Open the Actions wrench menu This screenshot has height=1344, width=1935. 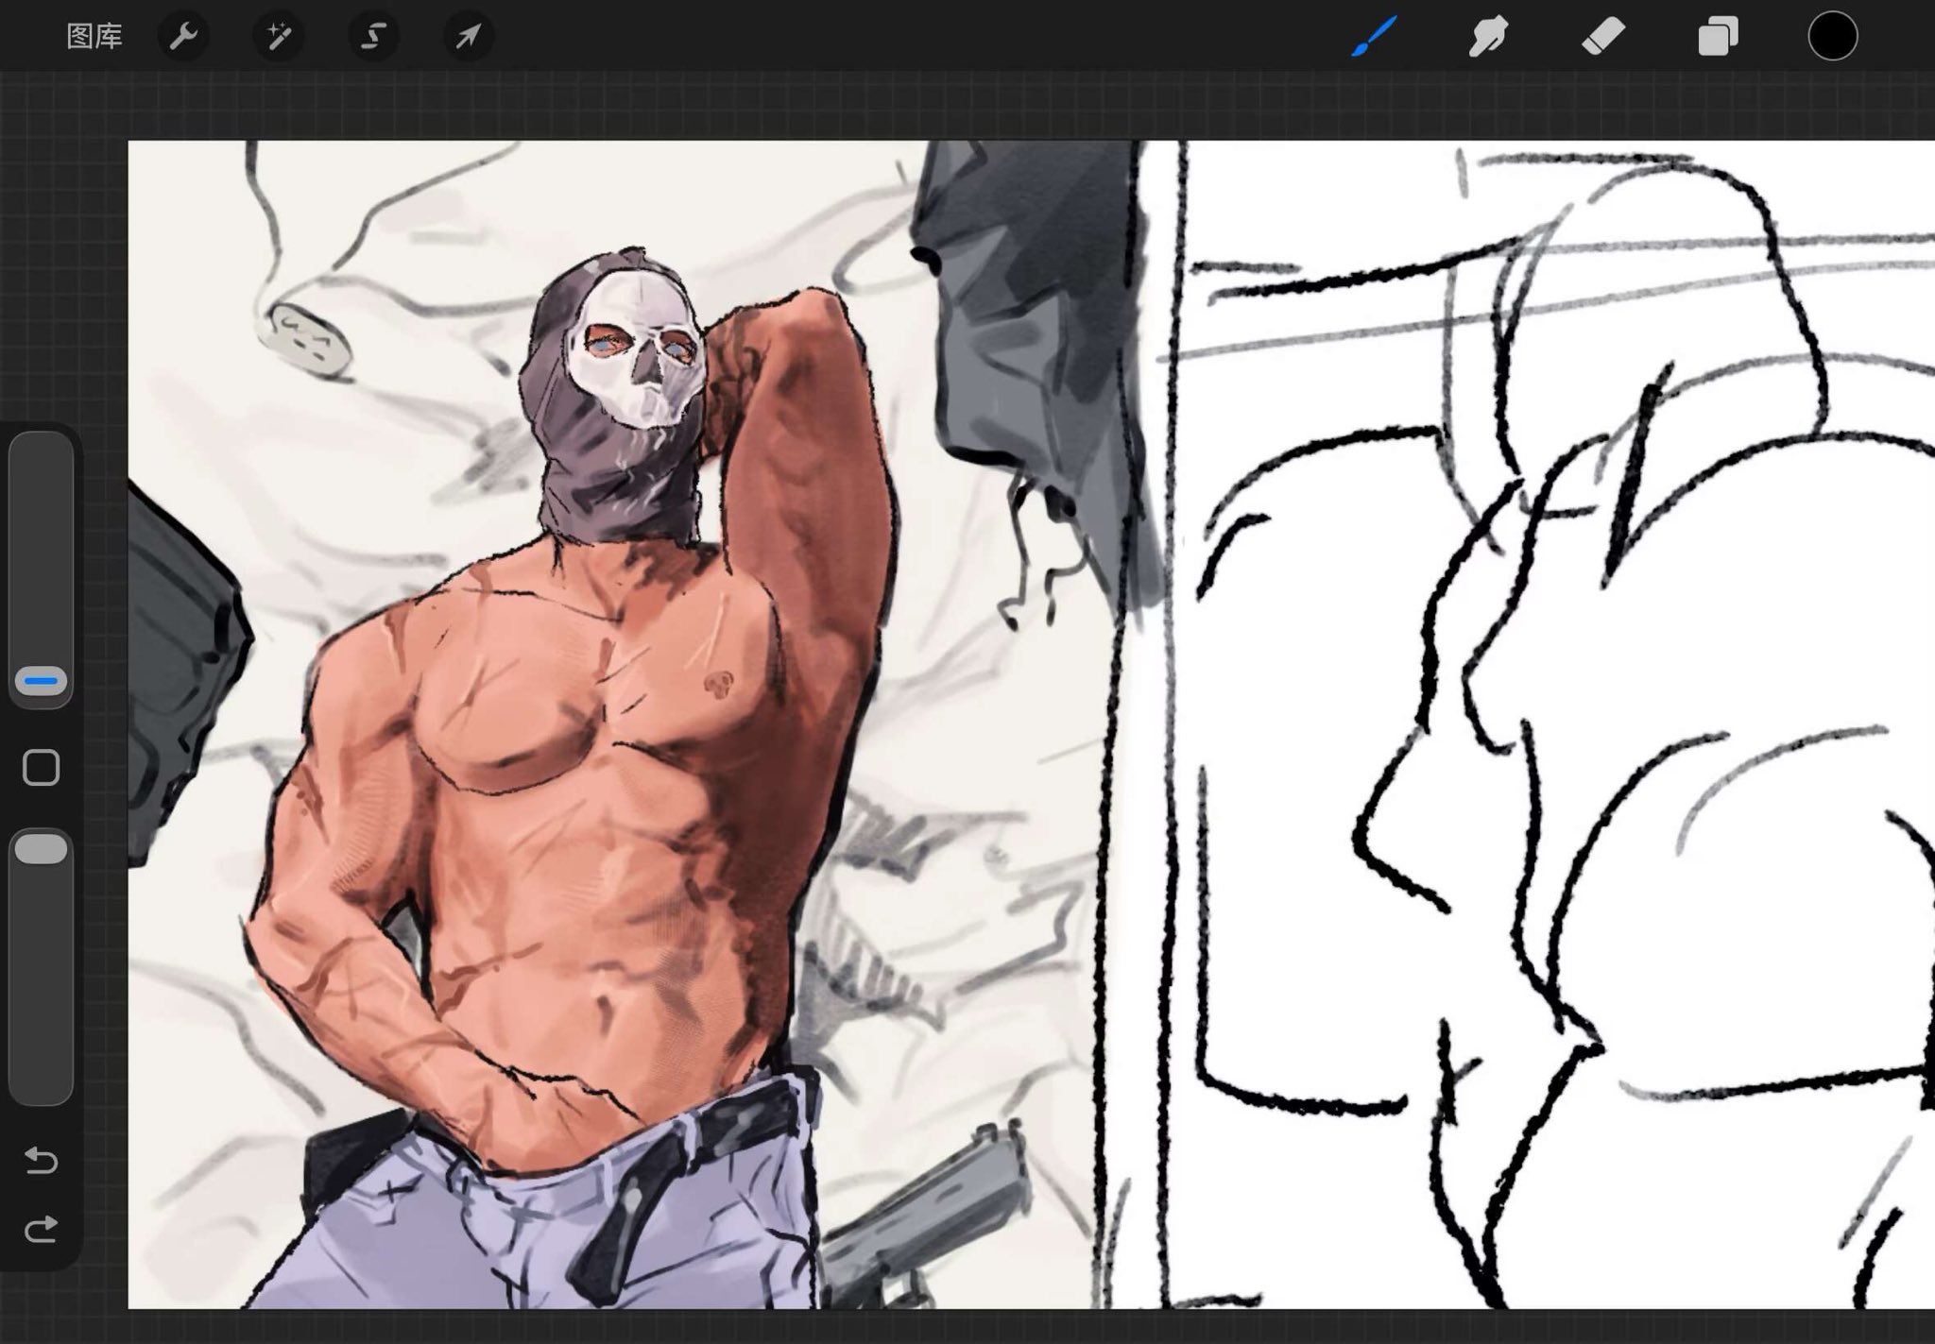tap(183, 37)
